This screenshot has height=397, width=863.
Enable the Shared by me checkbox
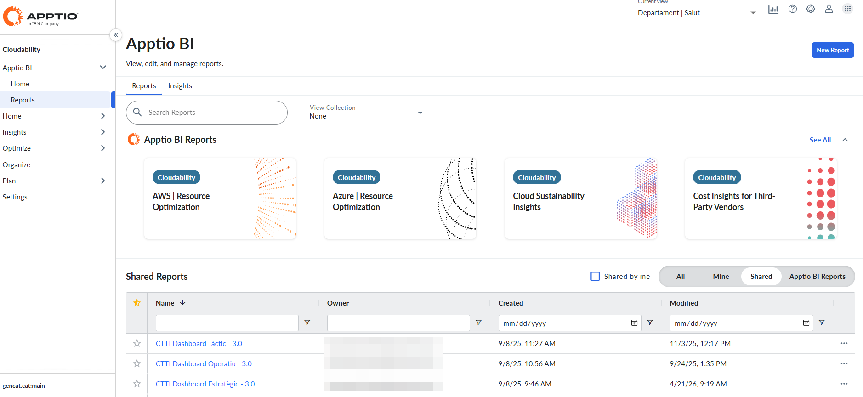click(595, 276)
